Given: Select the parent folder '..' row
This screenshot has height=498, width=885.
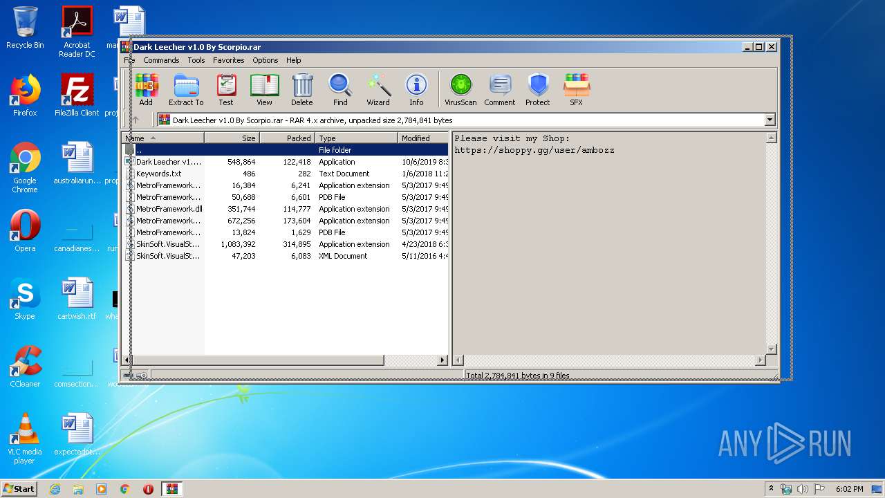Looking at the screenshot, I should (286, 150).
